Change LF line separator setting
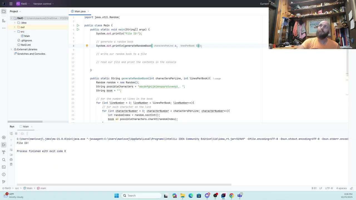The height and width of the screenshot is (200, 356). point(321,188)
